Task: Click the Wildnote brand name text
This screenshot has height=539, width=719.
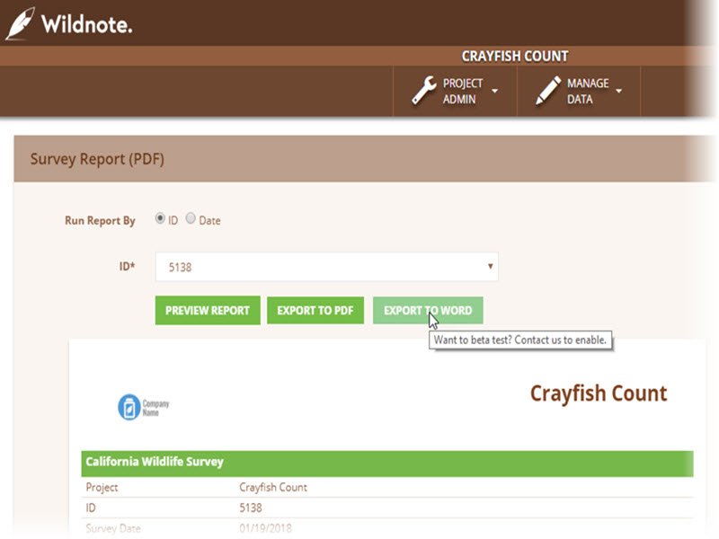Action: pos(86,24)
